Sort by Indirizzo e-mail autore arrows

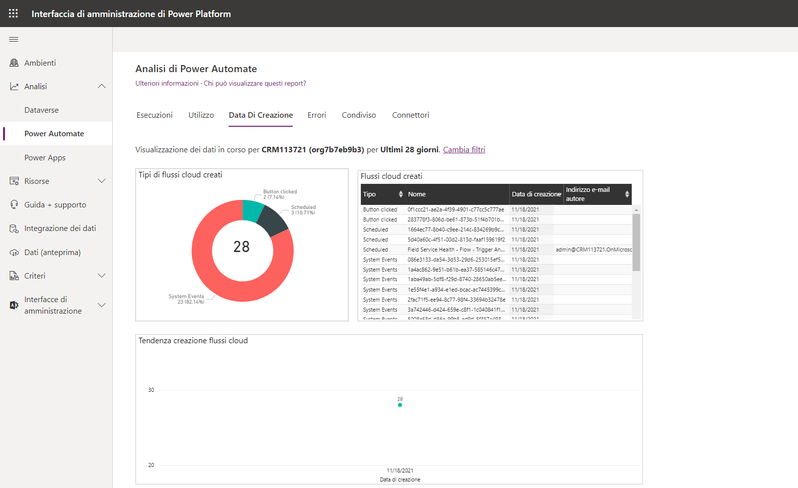627,194
